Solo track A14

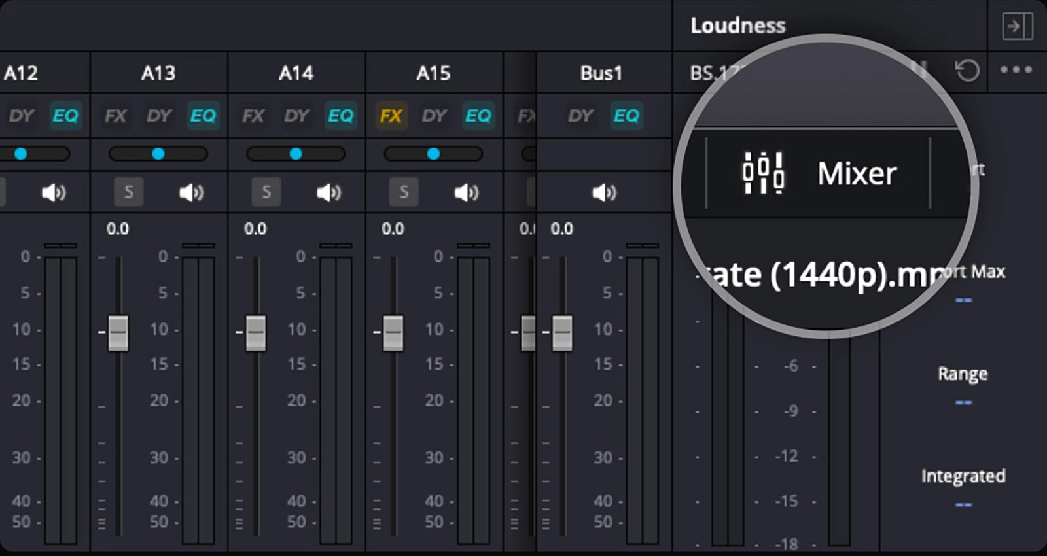click(x=266, y=192)
